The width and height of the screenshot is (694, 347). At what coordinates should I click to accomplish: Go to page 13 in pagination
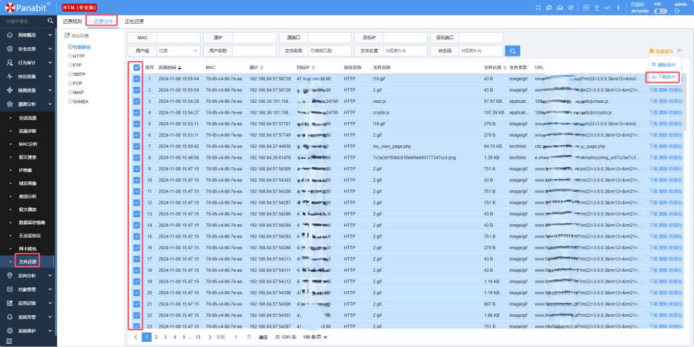198,337
